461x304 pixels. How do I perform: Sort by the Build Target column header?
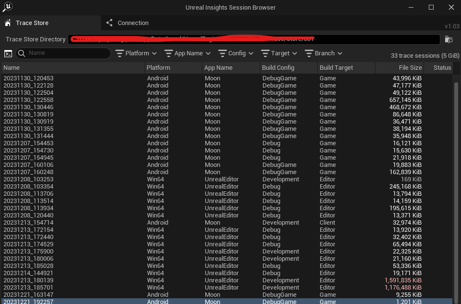click(x=346, y=68)
